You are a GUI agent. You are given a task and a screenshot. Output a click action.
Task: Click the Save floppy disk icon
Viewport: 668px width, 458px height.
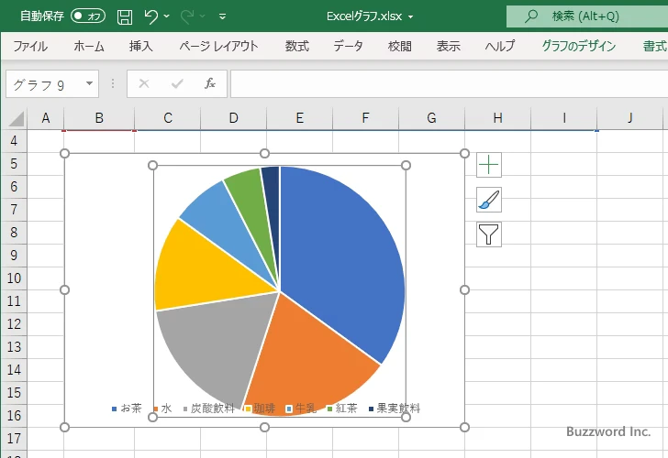[125, 17]
